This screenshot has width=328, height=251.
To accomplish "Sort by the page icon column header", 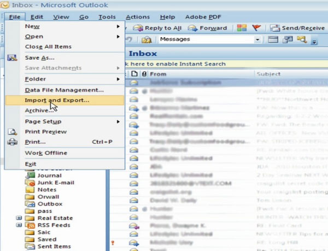I will pos(134,74).
